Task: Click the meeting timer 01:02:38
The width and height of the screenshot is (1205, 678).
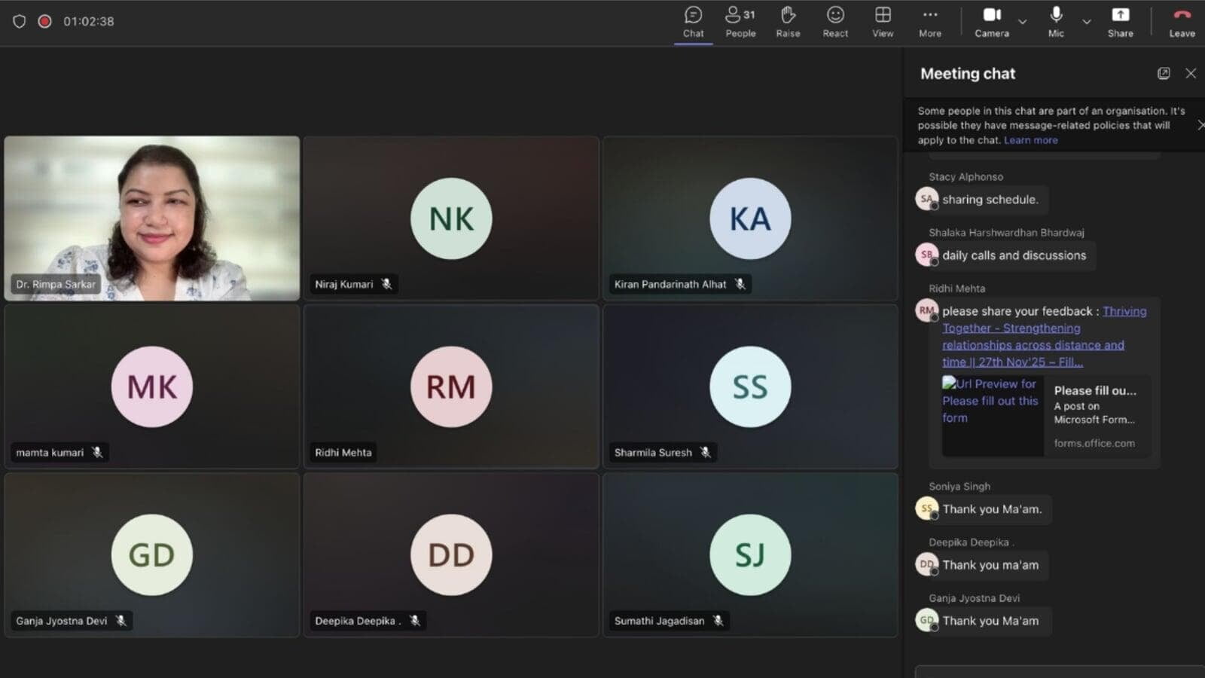Action: pyautogui.click(x=89, y=21)
